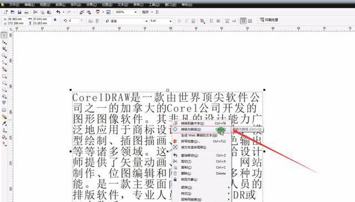355x202 pixels.
Task: Select the Text tool (字) in toolbox
Action: (x=4, y=103)
